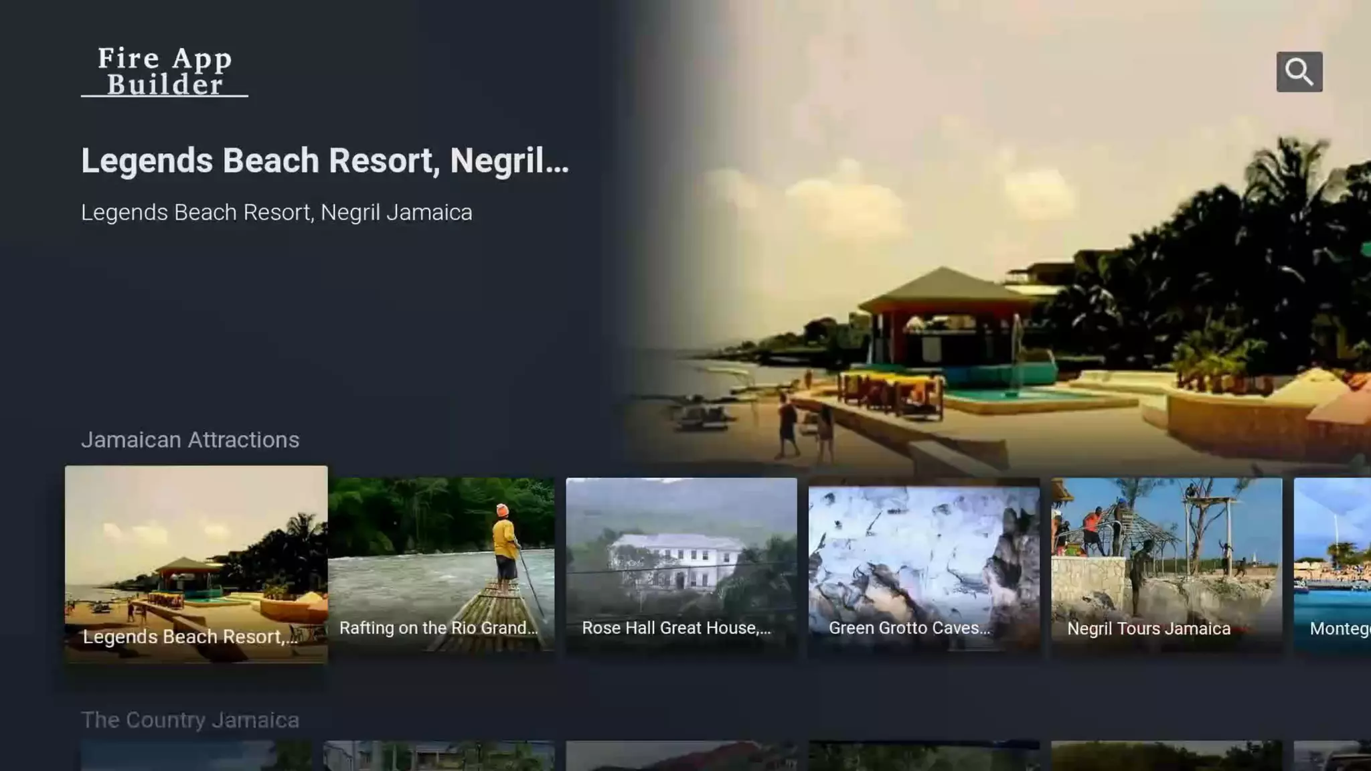Open search with the magnifying glass icon
The width and height of the screenshot is (1371, 771).
coord(1299,72)
